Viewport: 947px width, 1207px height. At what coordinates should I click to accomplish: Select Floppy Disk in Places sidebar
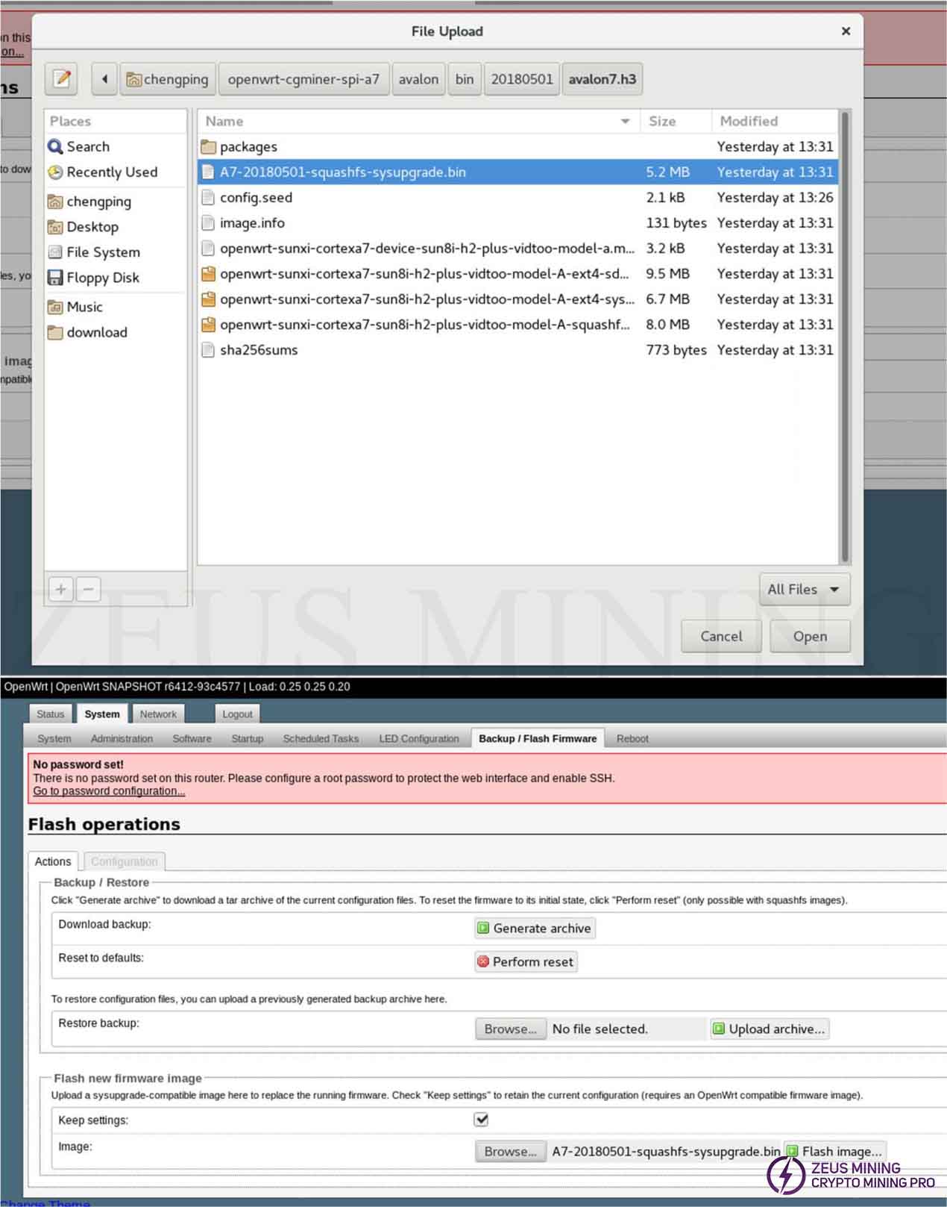[102, 278]
